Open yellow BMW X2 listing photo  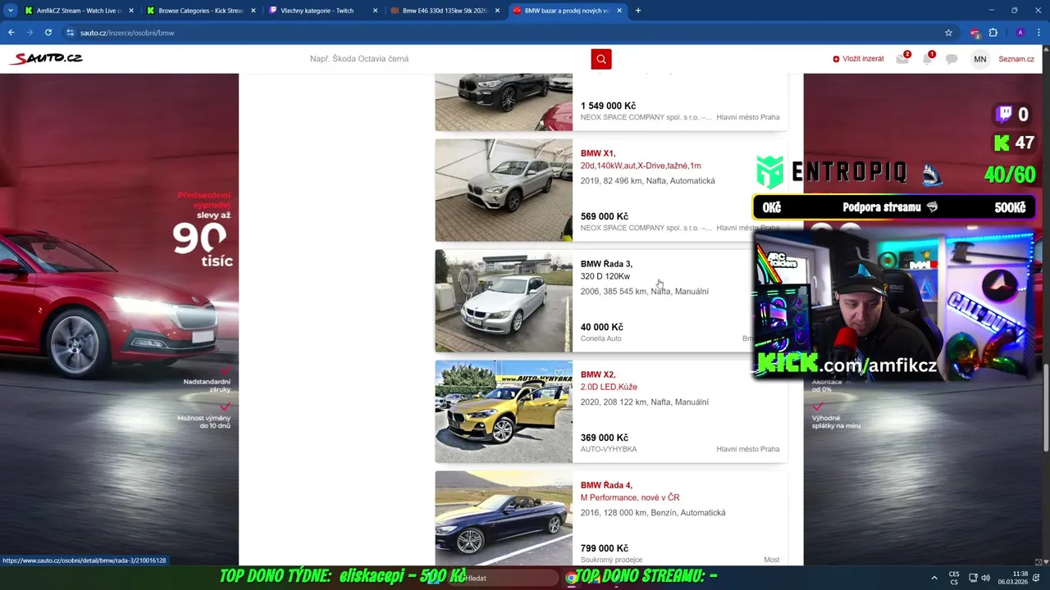coord(504,411)
